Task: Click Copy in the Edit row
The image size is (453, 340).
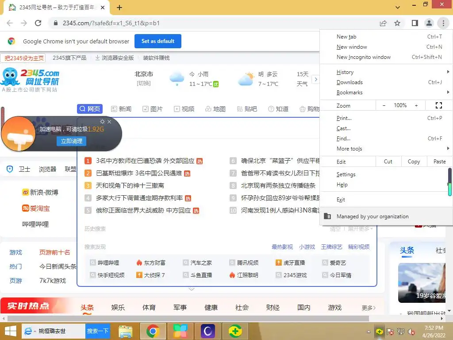Action: [x=414, y=162]
